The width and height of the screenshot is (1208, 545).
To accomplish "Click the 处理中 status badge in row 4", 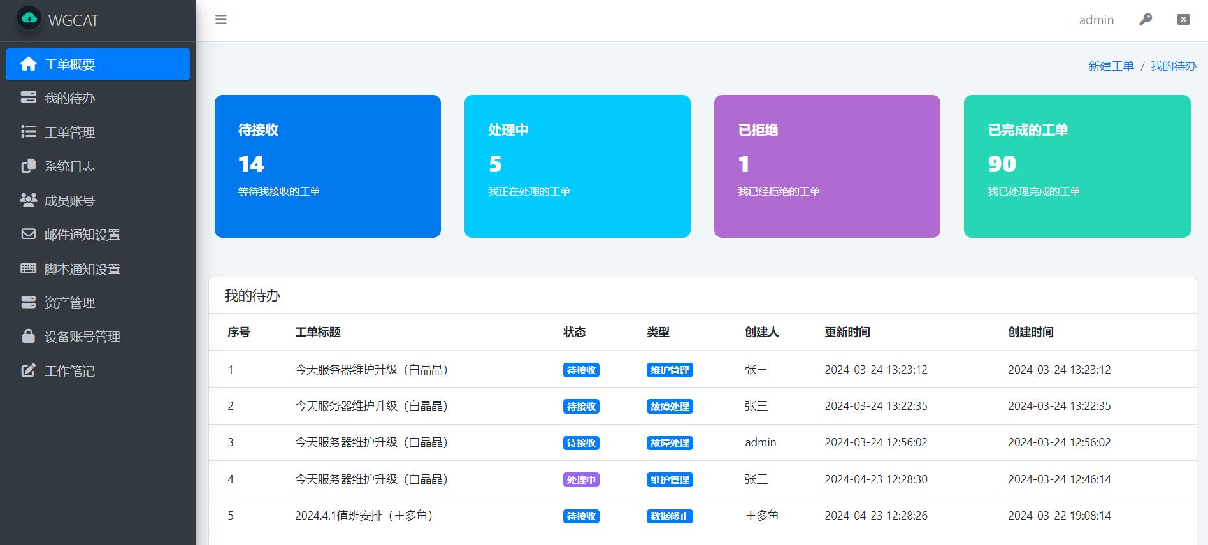I will point(581,479).
